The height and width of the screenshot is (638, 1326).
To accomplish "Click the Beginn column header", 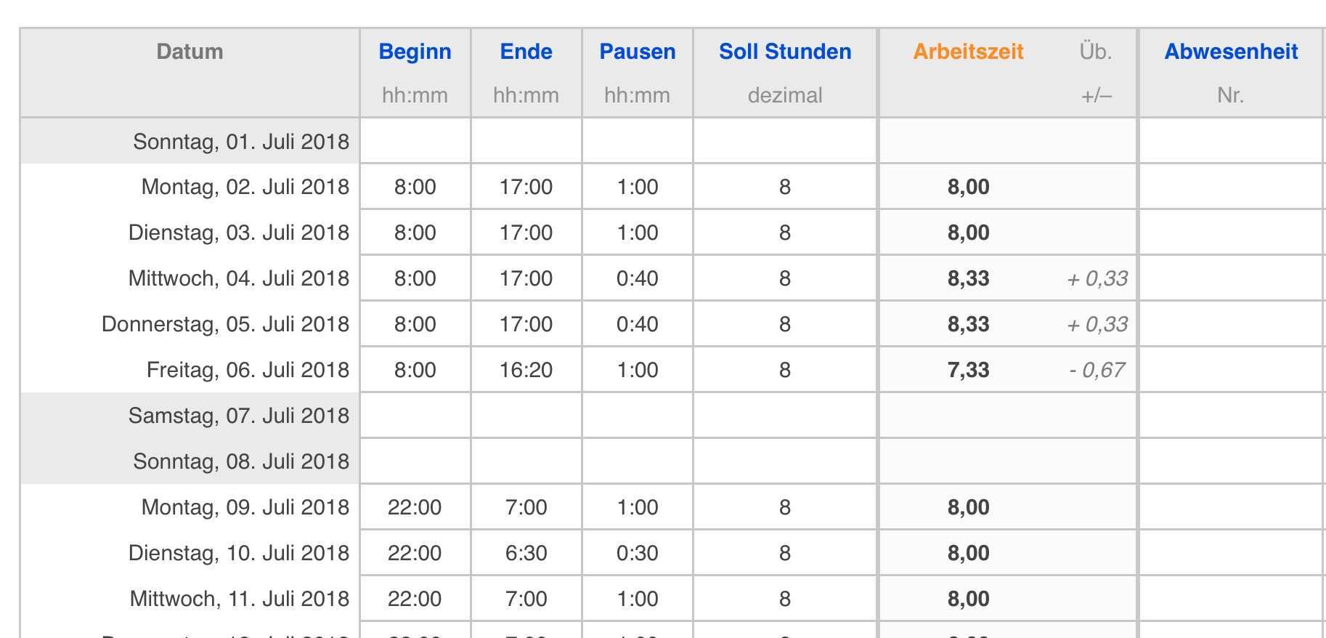I will [415, 52].
